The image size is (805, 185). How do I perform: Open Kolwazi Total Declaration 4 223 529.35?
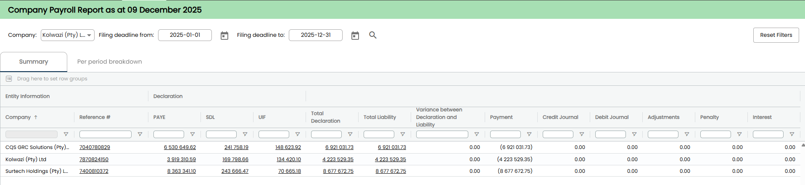tap(338, 159)
